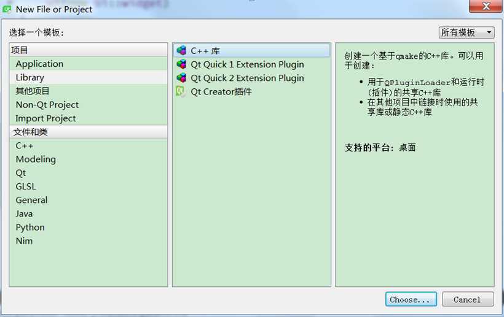Select the Nim category
This screenshot has height=317, width=504.
(x=89, y=241)
